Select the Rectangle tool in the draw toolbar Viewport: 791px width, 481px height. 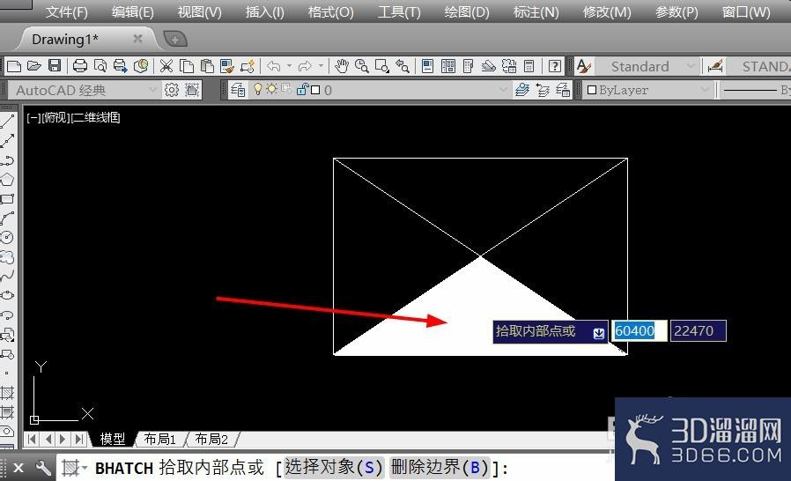(7, 199)
